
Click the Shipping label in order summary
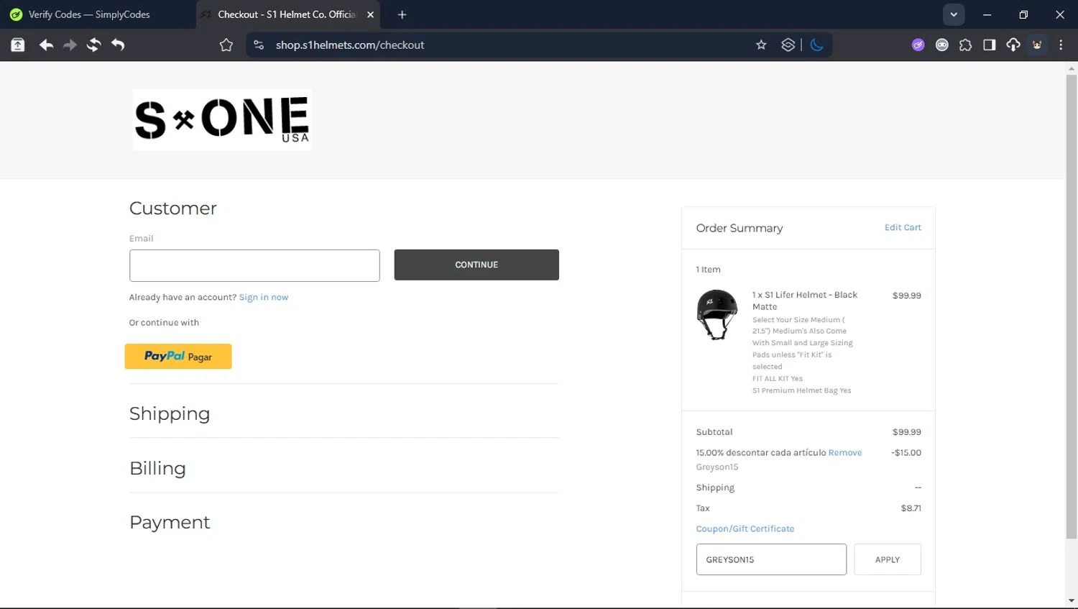tap(715, 487)
